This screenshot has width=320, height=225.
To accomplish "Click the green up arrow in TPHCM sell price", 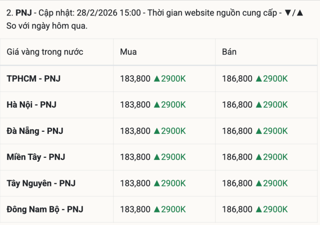I will click(259, 78).
